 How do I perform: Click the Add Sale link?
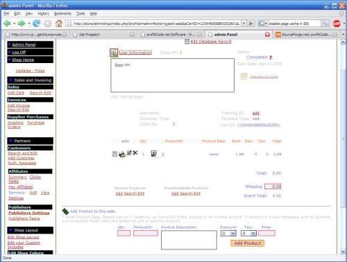(x=16, y=93)
